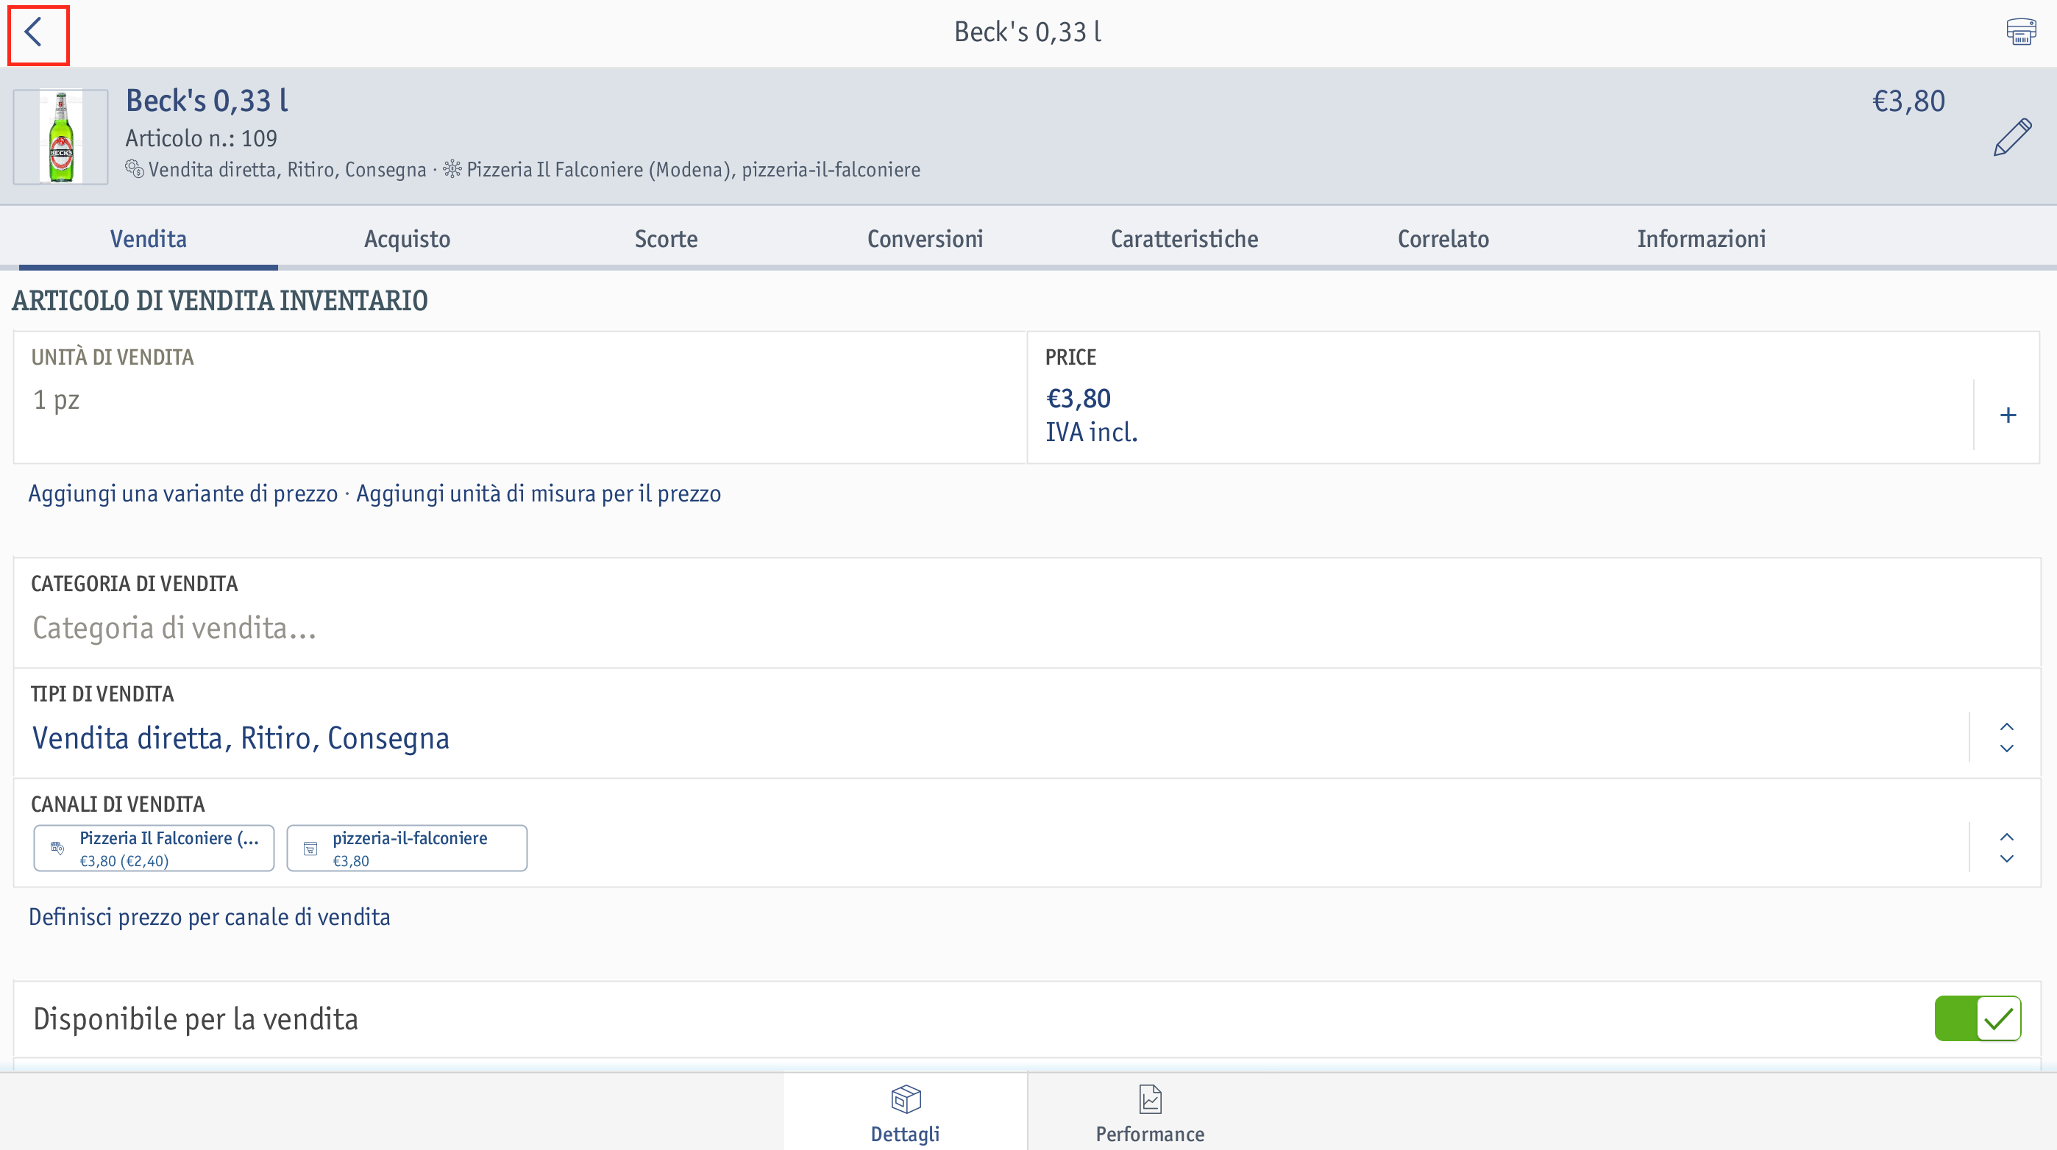Open the Conversioni tab
The image size is (2057, 1150).
[925, 239]
